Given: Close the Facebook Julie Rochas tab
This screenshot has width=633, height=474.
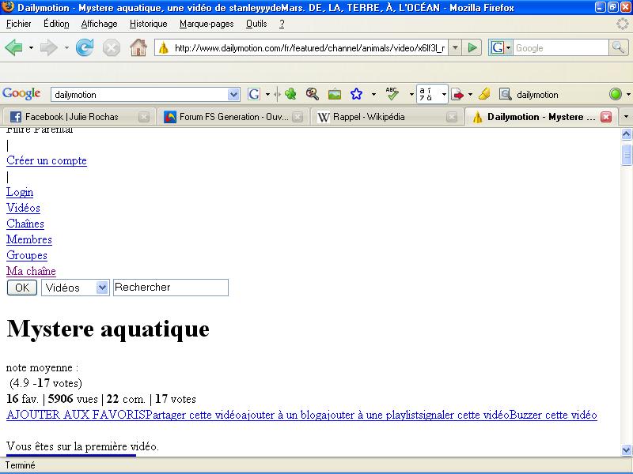Looking at the screenshot, I should pos(144,117).
